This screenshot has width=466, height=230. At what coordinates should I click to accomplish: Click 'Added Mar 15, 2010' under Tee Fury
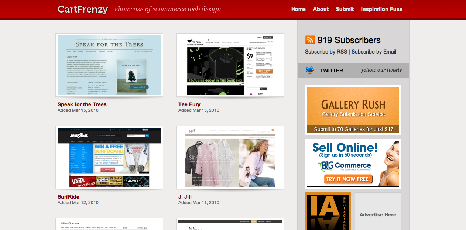pos(199,110)
